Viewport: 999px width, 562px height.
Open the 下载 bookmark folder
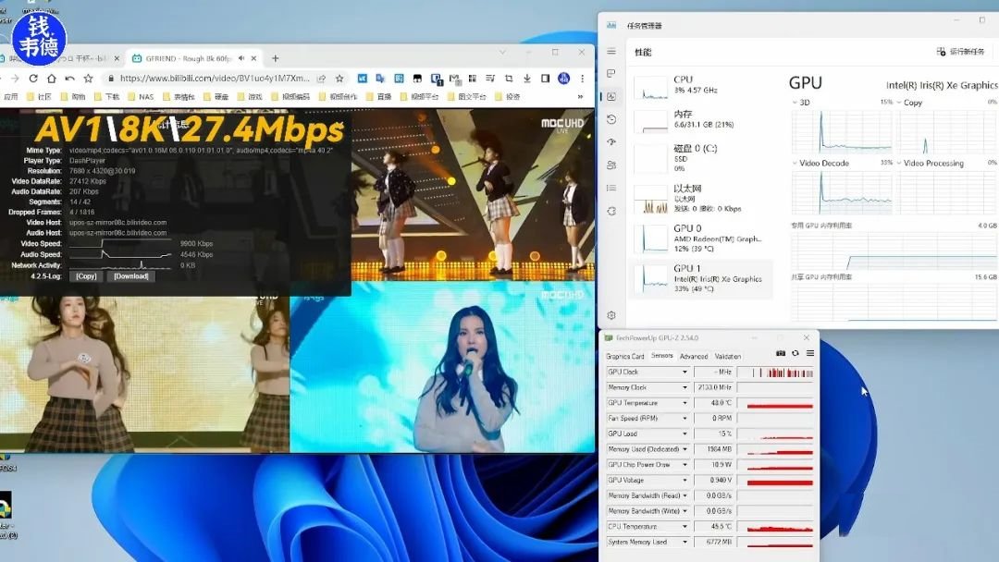click(x=106, y=97)
